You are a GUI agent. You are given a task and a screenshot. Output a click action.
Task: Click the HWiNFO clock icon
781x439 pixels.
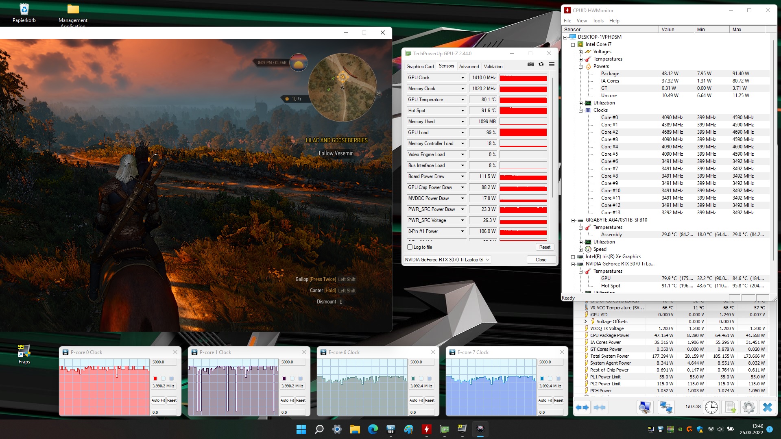click(711, 407)
